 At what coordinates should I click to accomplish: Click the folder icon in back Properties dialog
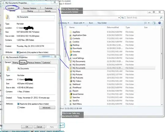[8, 17]
